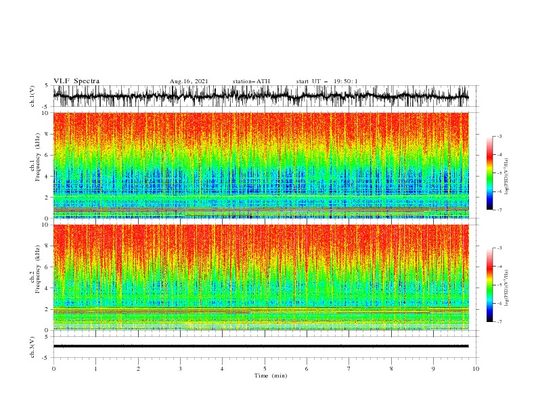Click the ch.1 spectrogram PSD color bar
This screenshot has width=536, height=414.
[489, 173]
